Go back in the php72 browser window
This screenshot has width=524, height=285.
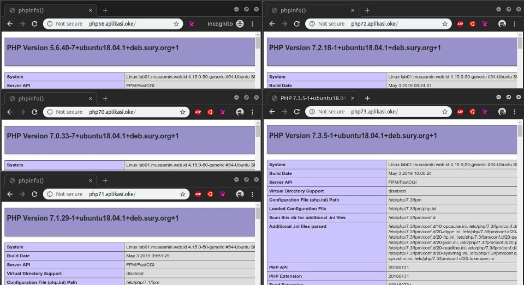(272, 23)
